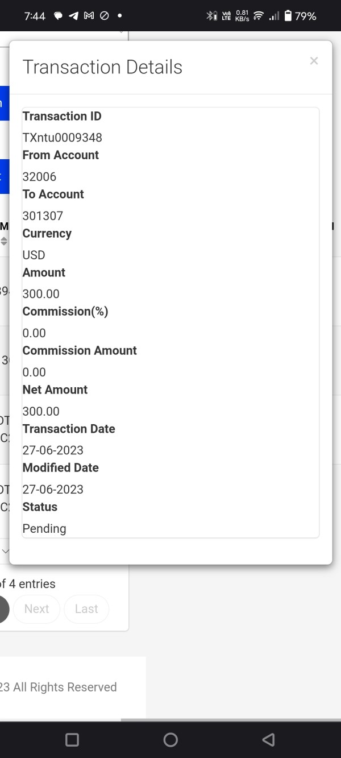Tap the Wi-Fi status icon
341x758 pixels.
coord(259,16)
